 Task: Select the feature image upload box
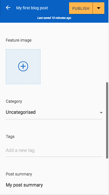(x=23, y=67)
